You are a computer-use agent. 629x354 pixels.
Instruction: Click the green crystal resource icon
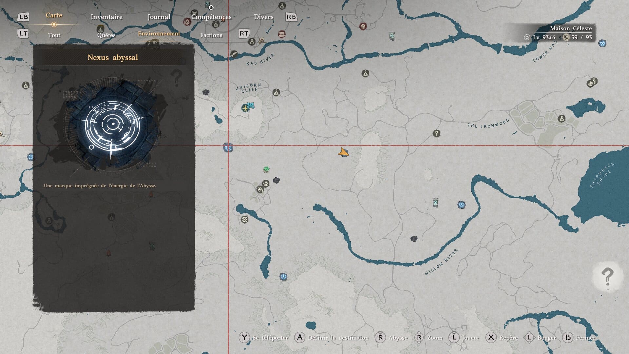266,169
